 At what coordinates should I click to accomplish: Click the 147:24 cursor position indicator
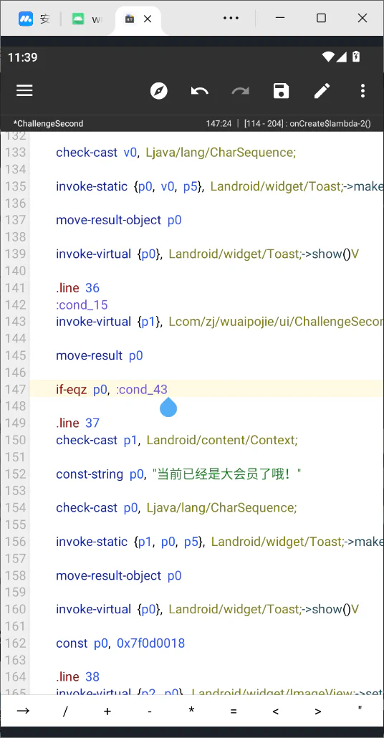pyautogui.click(x=219, y=123)
